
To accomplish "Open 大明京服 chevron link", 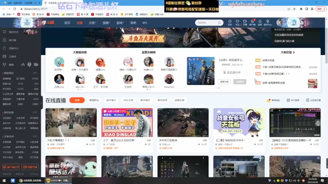I will coord(288,52).
